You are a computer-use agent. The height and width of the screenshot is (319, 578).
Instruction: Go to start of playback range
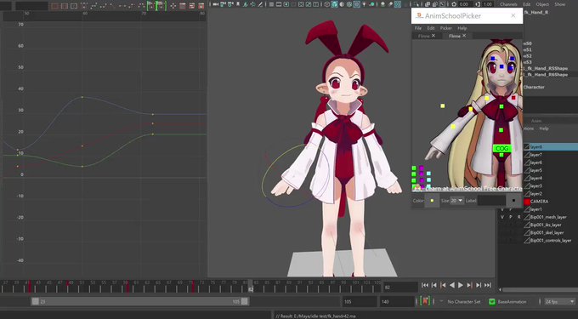point(425,285)
